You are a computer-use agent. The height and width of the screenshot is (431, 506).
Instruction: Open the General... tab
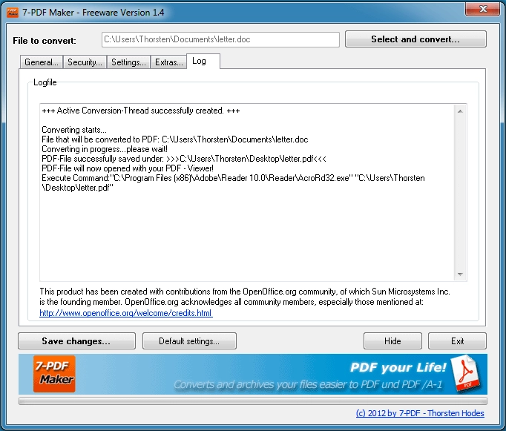click(x=42, y=62)
